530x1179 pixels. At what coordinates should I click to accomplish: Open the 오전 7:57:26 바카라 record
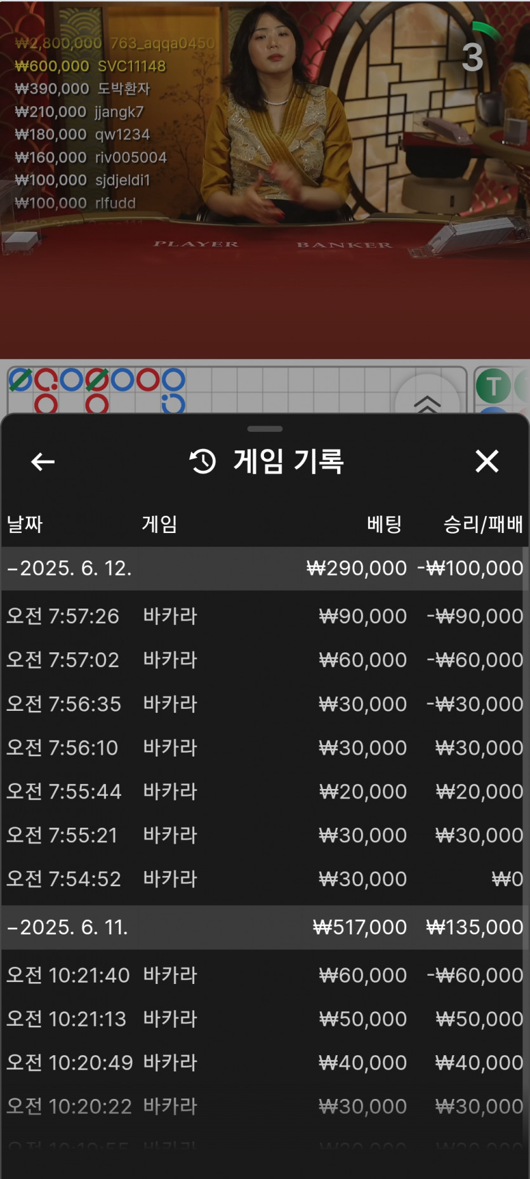[x=265, y=616]
